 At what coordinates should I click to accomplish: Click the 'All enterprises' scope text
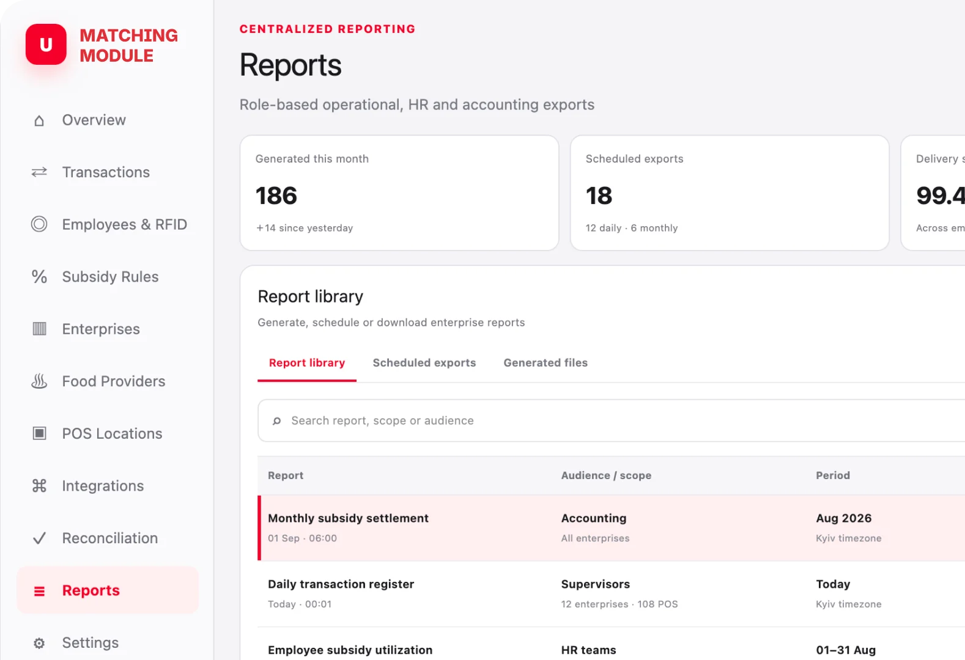click(595, 538)
